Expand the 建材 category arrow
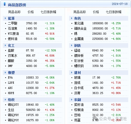Image resolution: width=131 pixels, height=124 pixels. pyautogui.click(x=72, y=73)
